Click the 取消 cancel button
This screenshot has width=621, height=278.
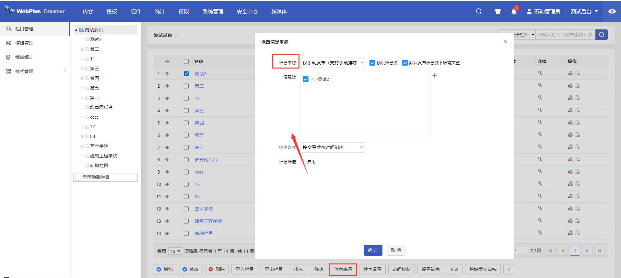(396, 250)
